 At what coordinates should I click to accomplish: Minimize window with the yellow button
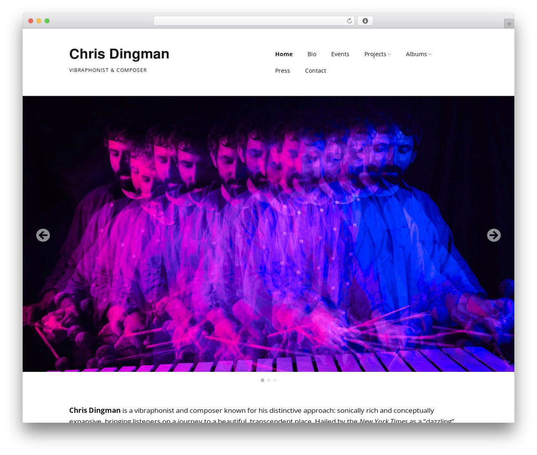39,21
